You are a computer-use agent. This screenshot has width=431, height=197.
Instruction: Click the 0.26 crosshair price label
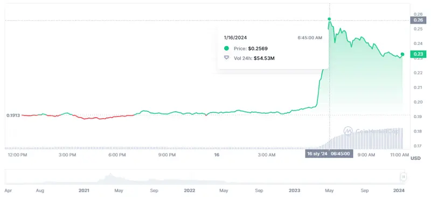point(416,20)
